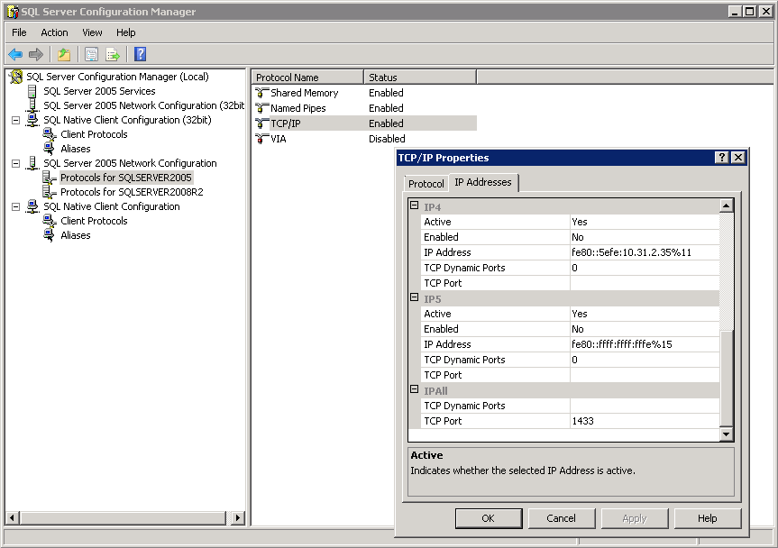Click the Named Pipes protocol icon
This screenshot has height=548, width=778.
tap(261, 108)
